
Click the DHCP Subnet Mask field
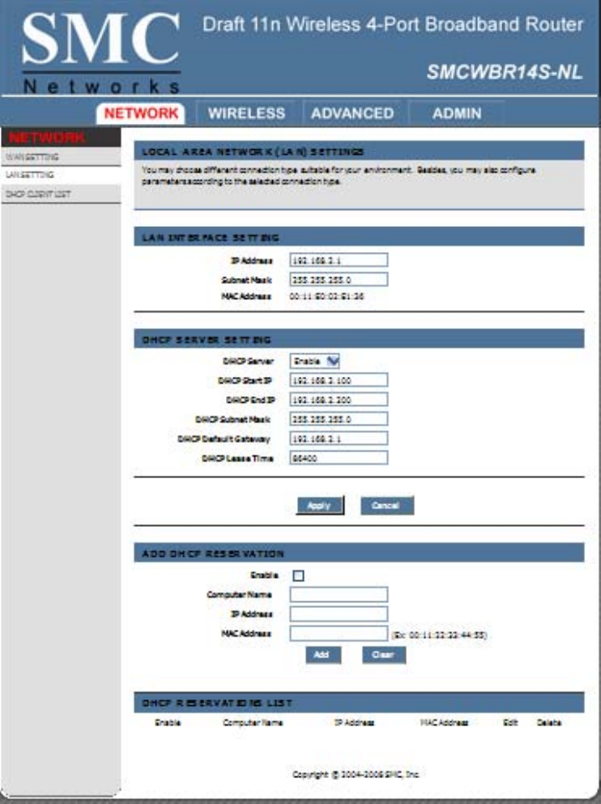click(x=339, y=419)
